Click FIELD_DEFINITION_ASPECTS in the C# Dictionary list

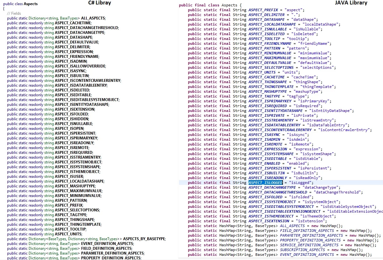click(106, 248)
